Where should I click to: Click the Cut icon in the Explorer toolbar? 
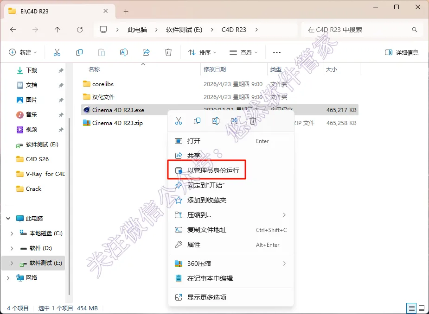click(x=57, y=52)
